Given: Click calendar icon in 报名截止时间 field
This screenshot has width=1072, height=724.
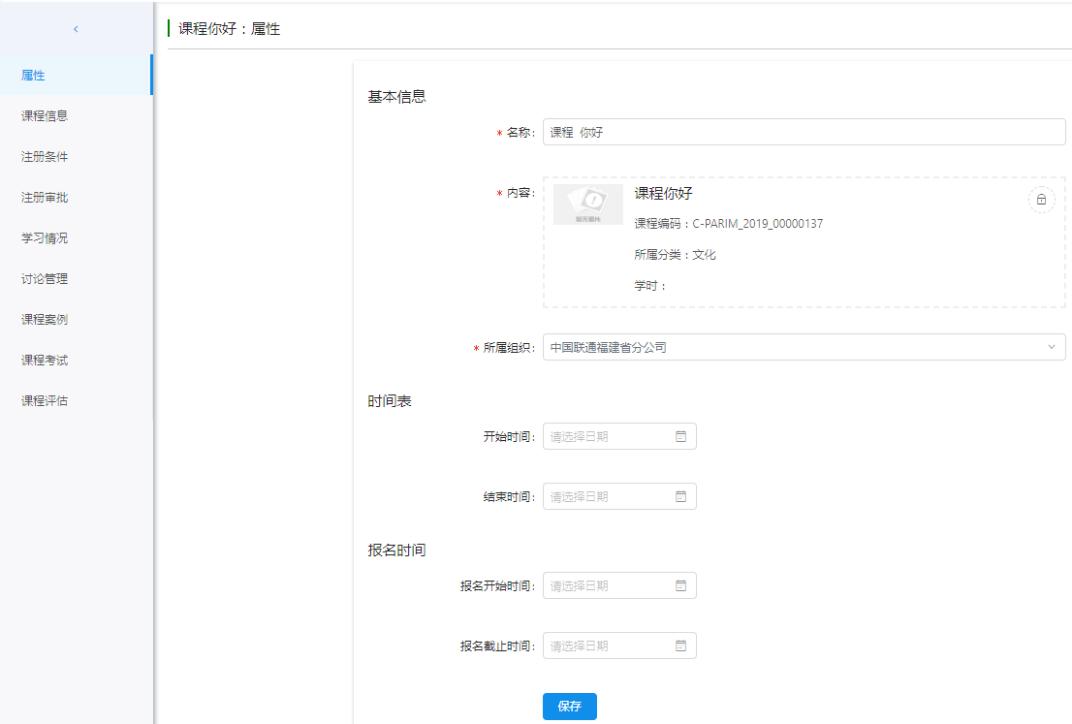Looking at the screenshot, I should [680, 646].
